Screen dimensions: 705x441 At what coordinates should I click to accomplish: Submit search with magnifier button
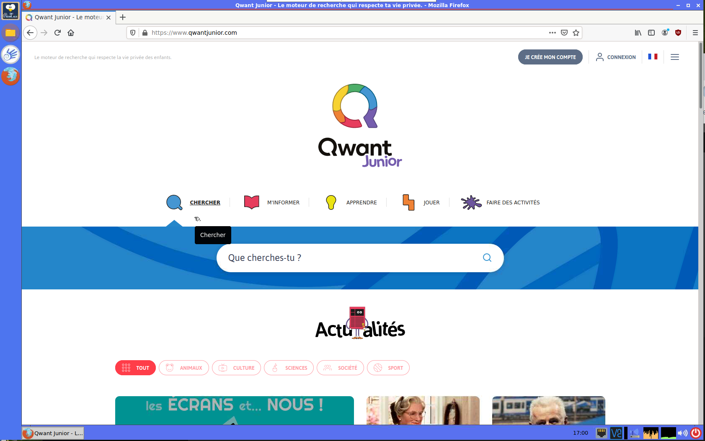point(487,258)
